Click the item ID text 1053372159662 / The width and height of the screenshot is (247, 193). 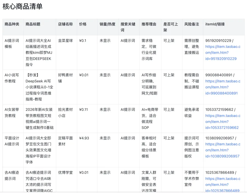pyautogui.click(x=220, y=110)
